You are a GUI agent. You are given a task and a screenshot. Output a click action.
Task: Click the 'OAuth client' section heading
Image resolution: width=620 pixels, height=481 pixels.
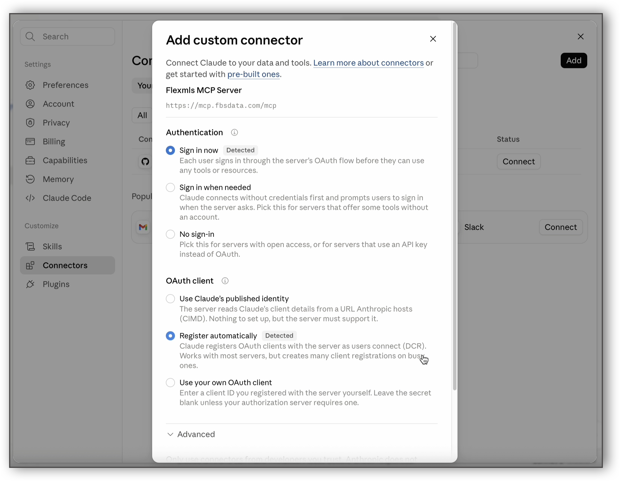189,281
